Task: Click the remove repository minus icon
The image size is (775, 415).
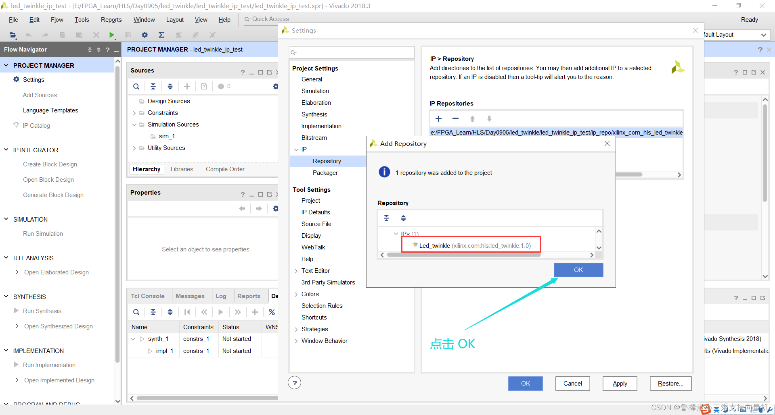Action: click(455, 118)
